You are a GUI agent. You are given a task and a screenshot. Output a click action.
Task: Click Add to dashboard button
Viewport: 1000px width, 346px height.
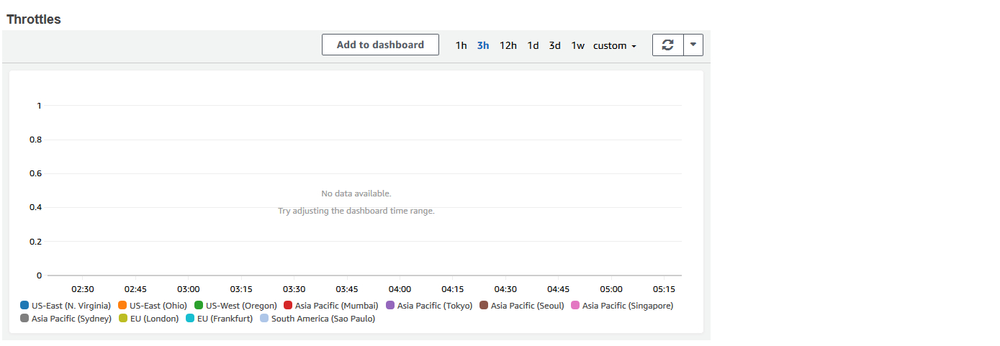[x=380, y=45]
